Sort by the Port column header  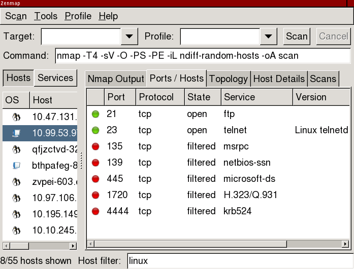click(120, 97)
